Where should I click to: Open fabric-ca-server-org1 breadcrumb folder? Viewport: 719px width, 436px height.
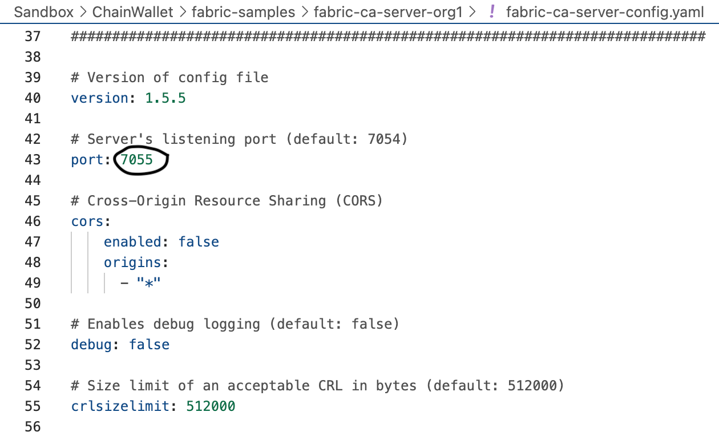(388, 12)
